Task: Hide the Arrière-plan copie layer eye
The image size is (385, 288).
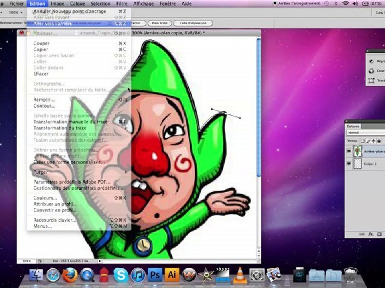Action: tap(349, 151)
